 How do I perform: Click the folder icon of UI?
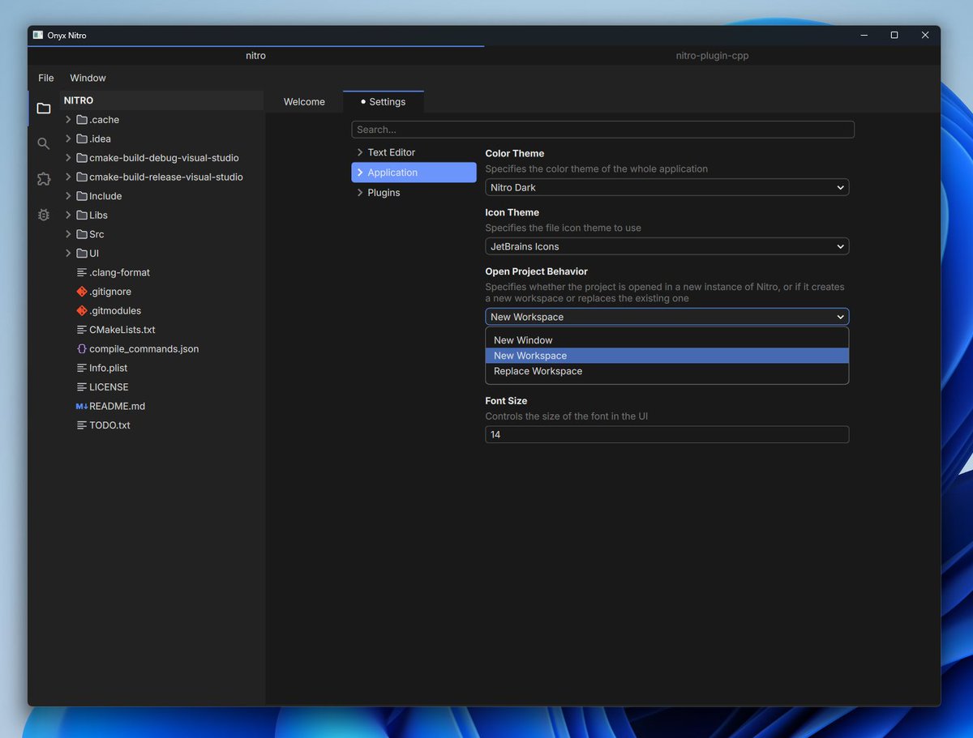(82, 254)
